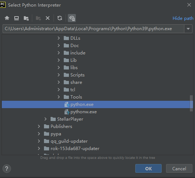Expand the DLLs folder
Image resolution: width=195 pixels, height=178 pixels.
coord(59,38)
